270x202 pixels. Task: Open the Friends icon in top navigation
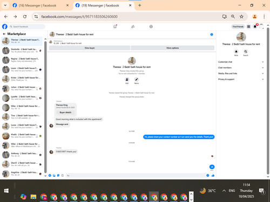(x=133, y=26)
